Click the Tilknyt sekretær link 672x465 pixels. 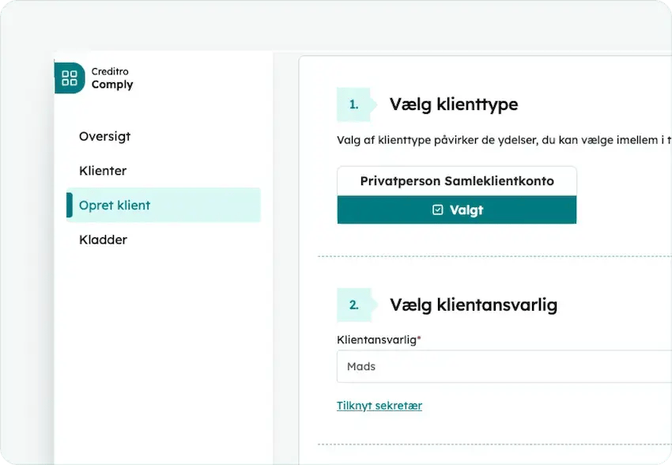click(x=379, y=406)
